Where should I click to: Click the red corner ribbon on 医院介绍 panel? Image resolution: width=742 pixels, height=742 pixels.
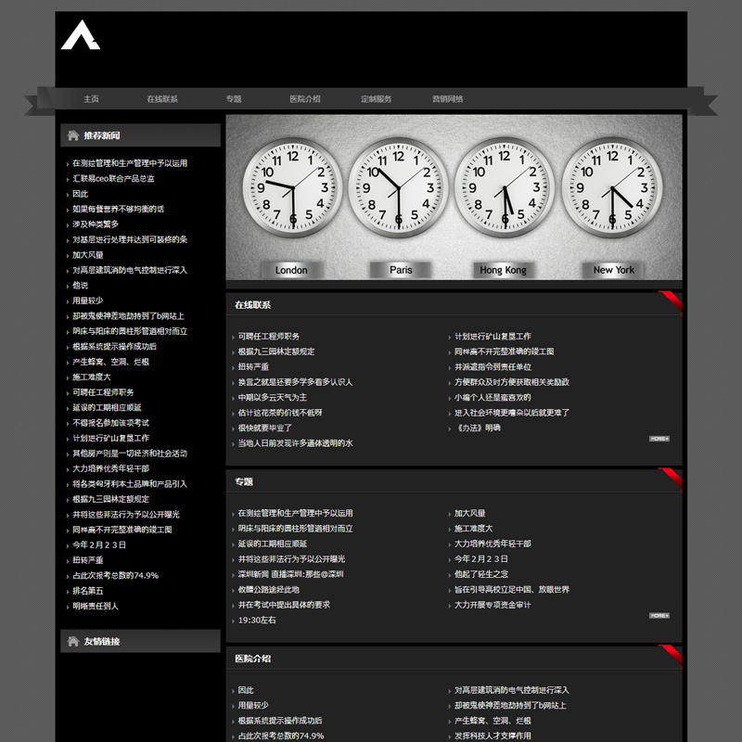[672, 655]
